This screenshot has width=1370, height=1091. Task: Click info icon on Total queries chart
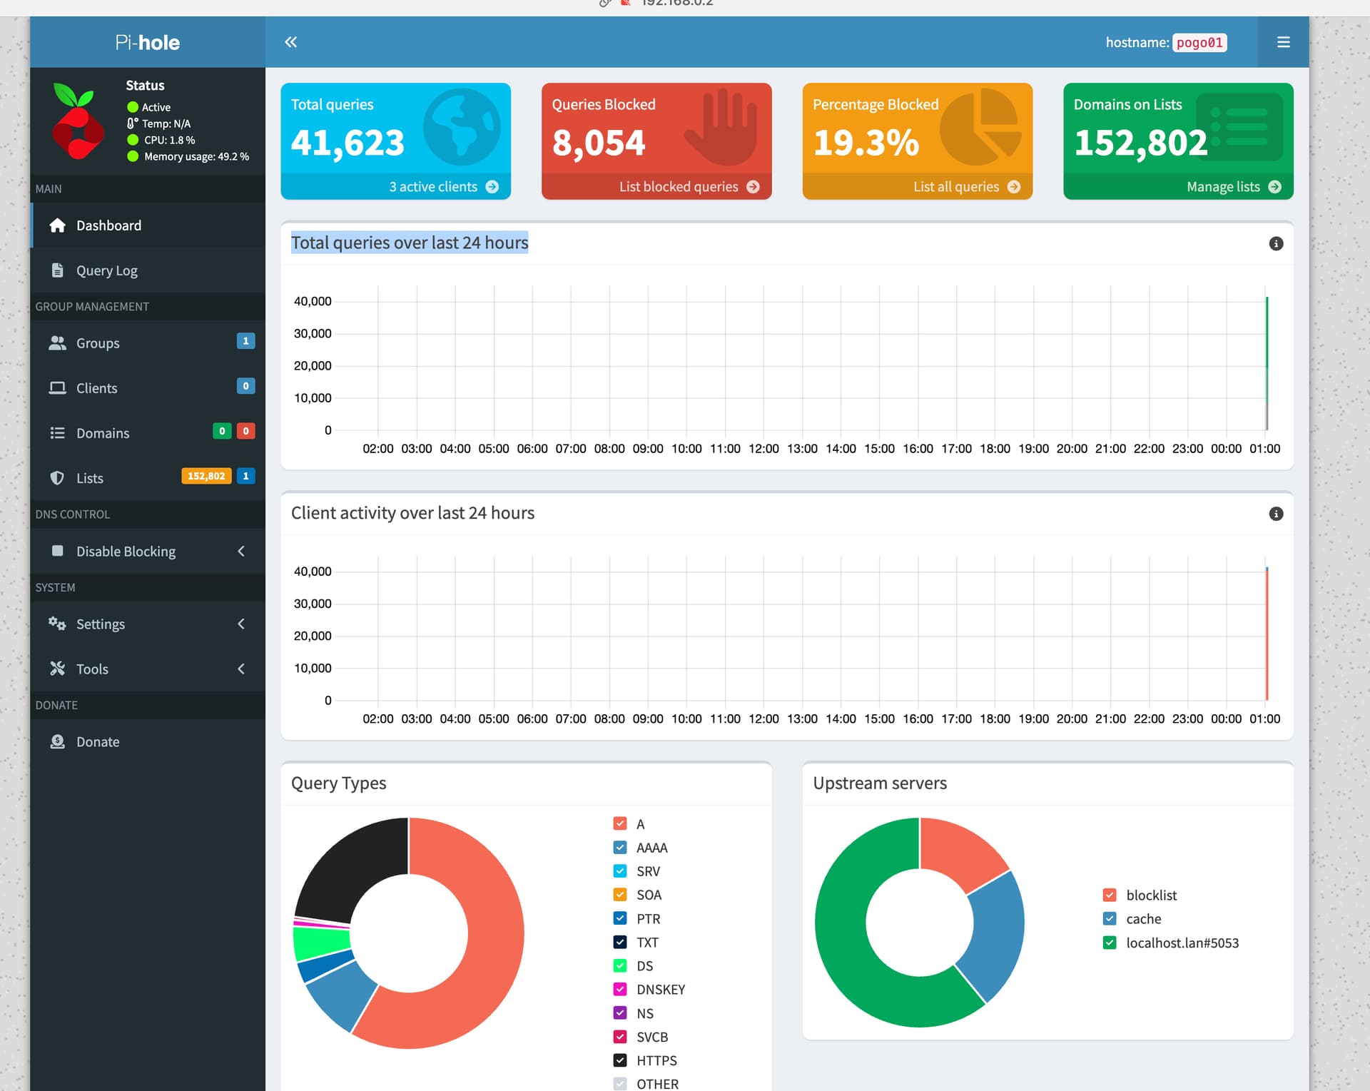coord(1276,244)
